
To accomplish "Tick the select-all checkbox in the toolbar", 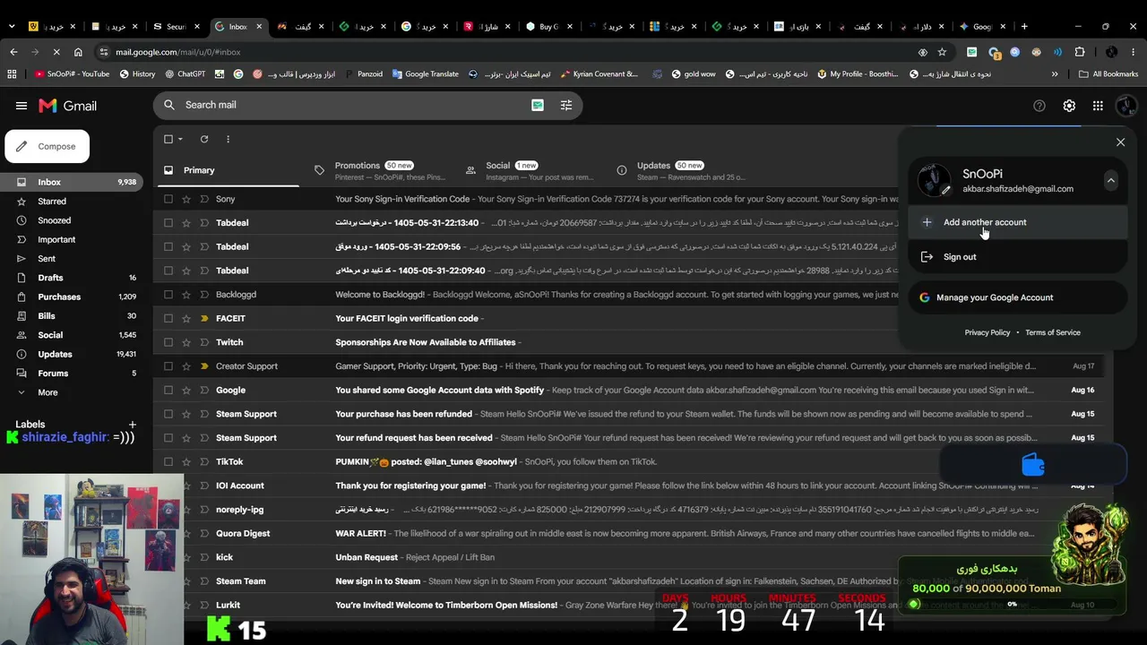I will tap(168, 139).
